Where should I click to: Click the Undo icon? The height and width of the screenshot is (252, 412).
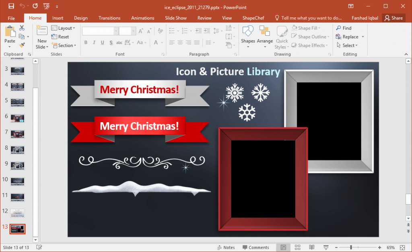pyautogui.click(x=23, y=6)
